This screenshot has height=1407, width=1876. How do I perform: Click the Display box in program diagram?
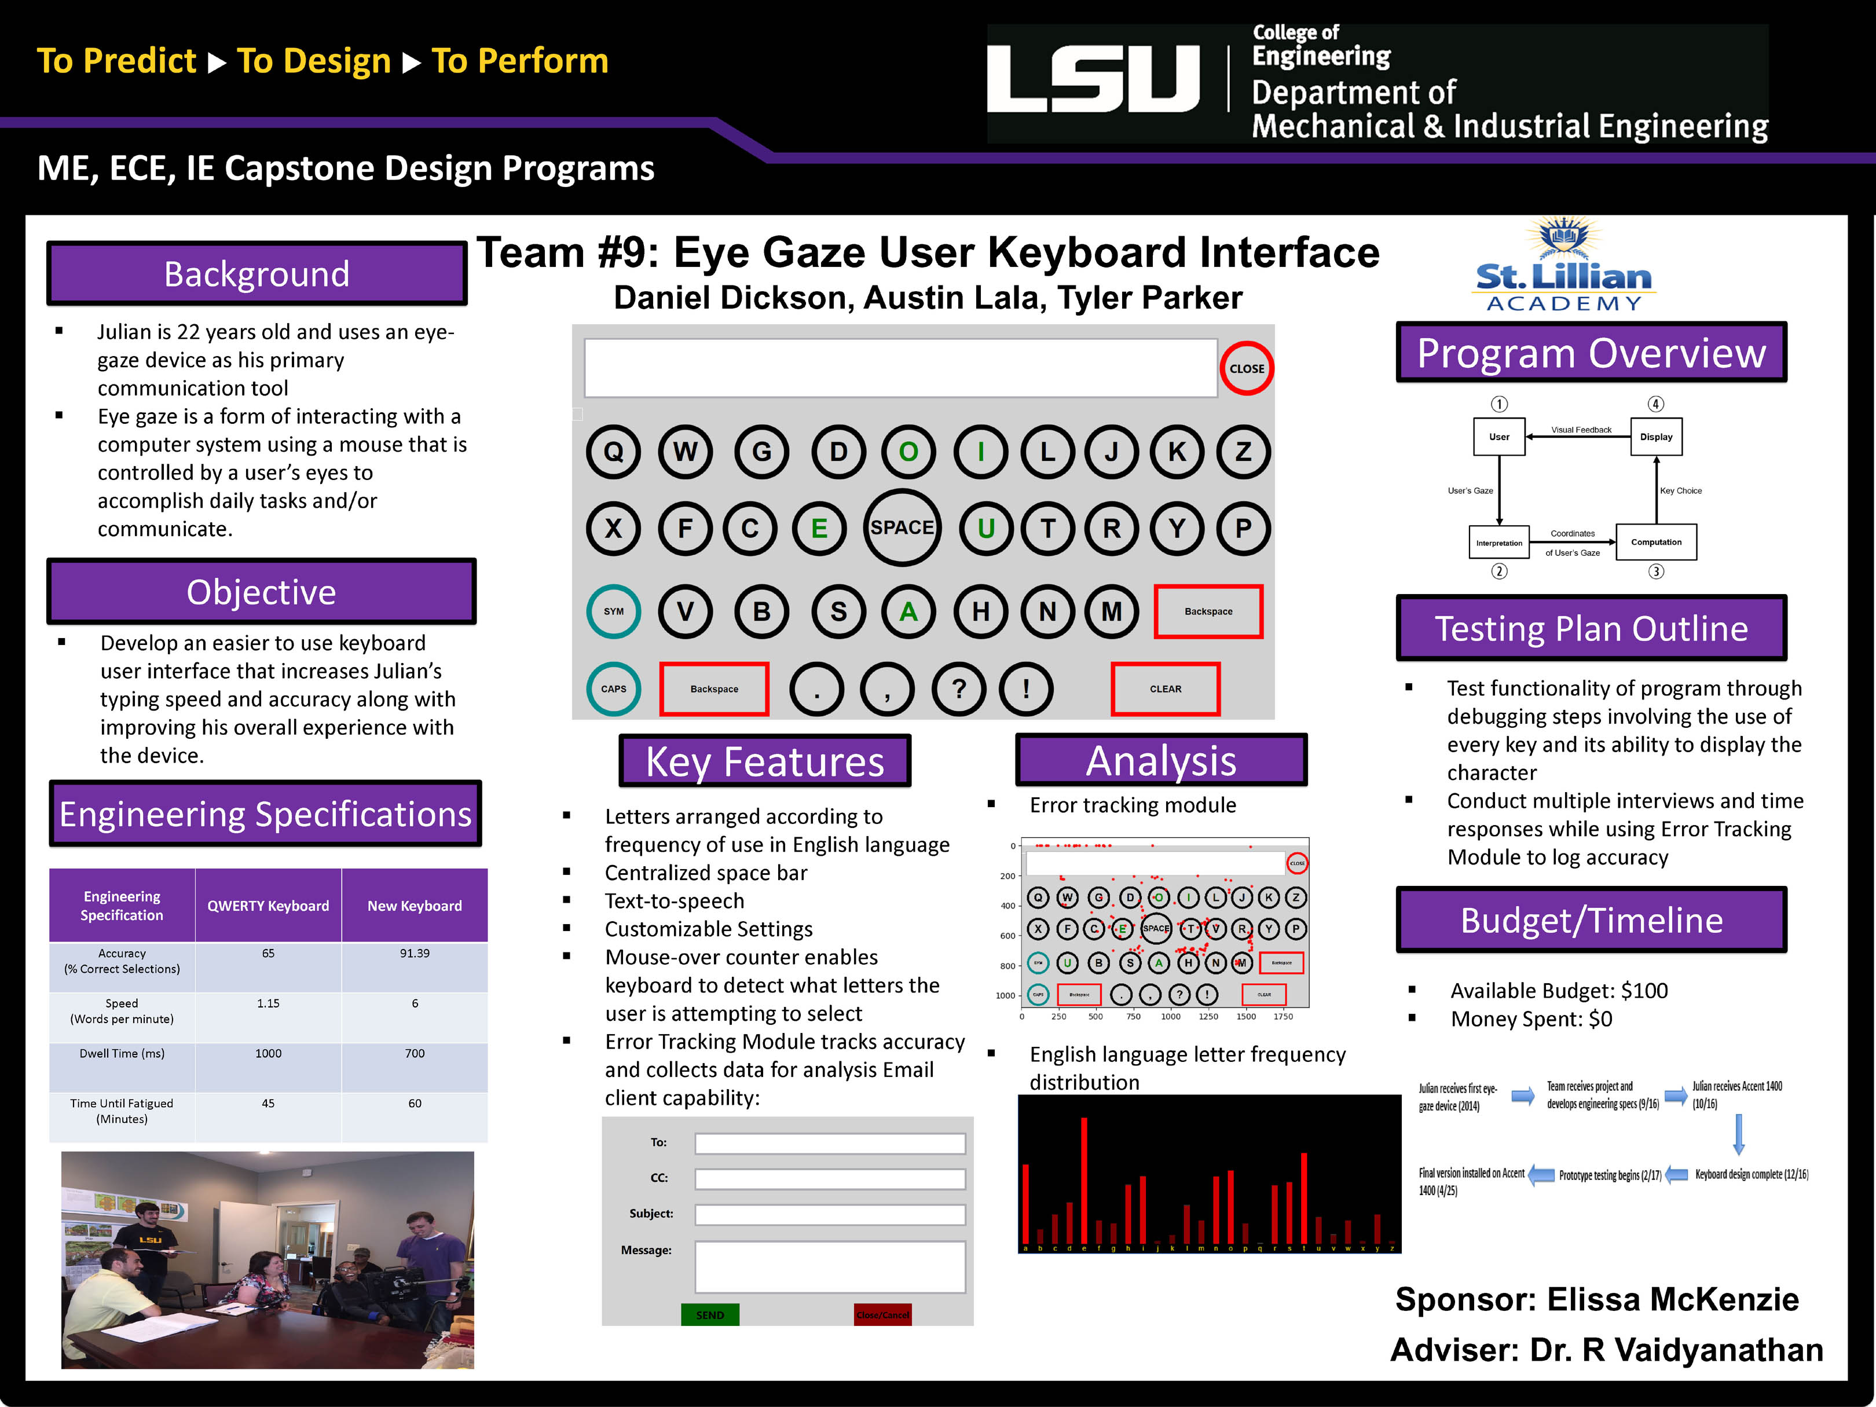click(x=1657, y=437)
